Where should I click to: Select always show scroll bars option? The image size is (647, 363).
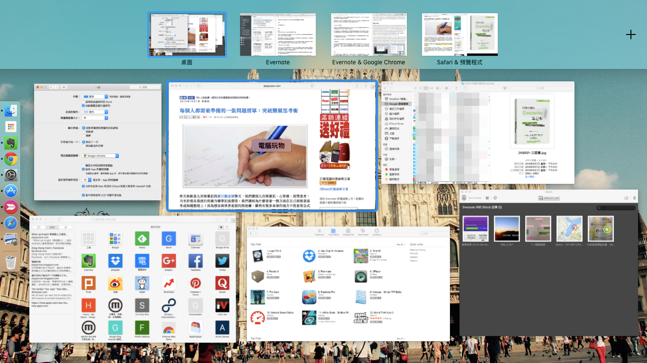[84, 135]
